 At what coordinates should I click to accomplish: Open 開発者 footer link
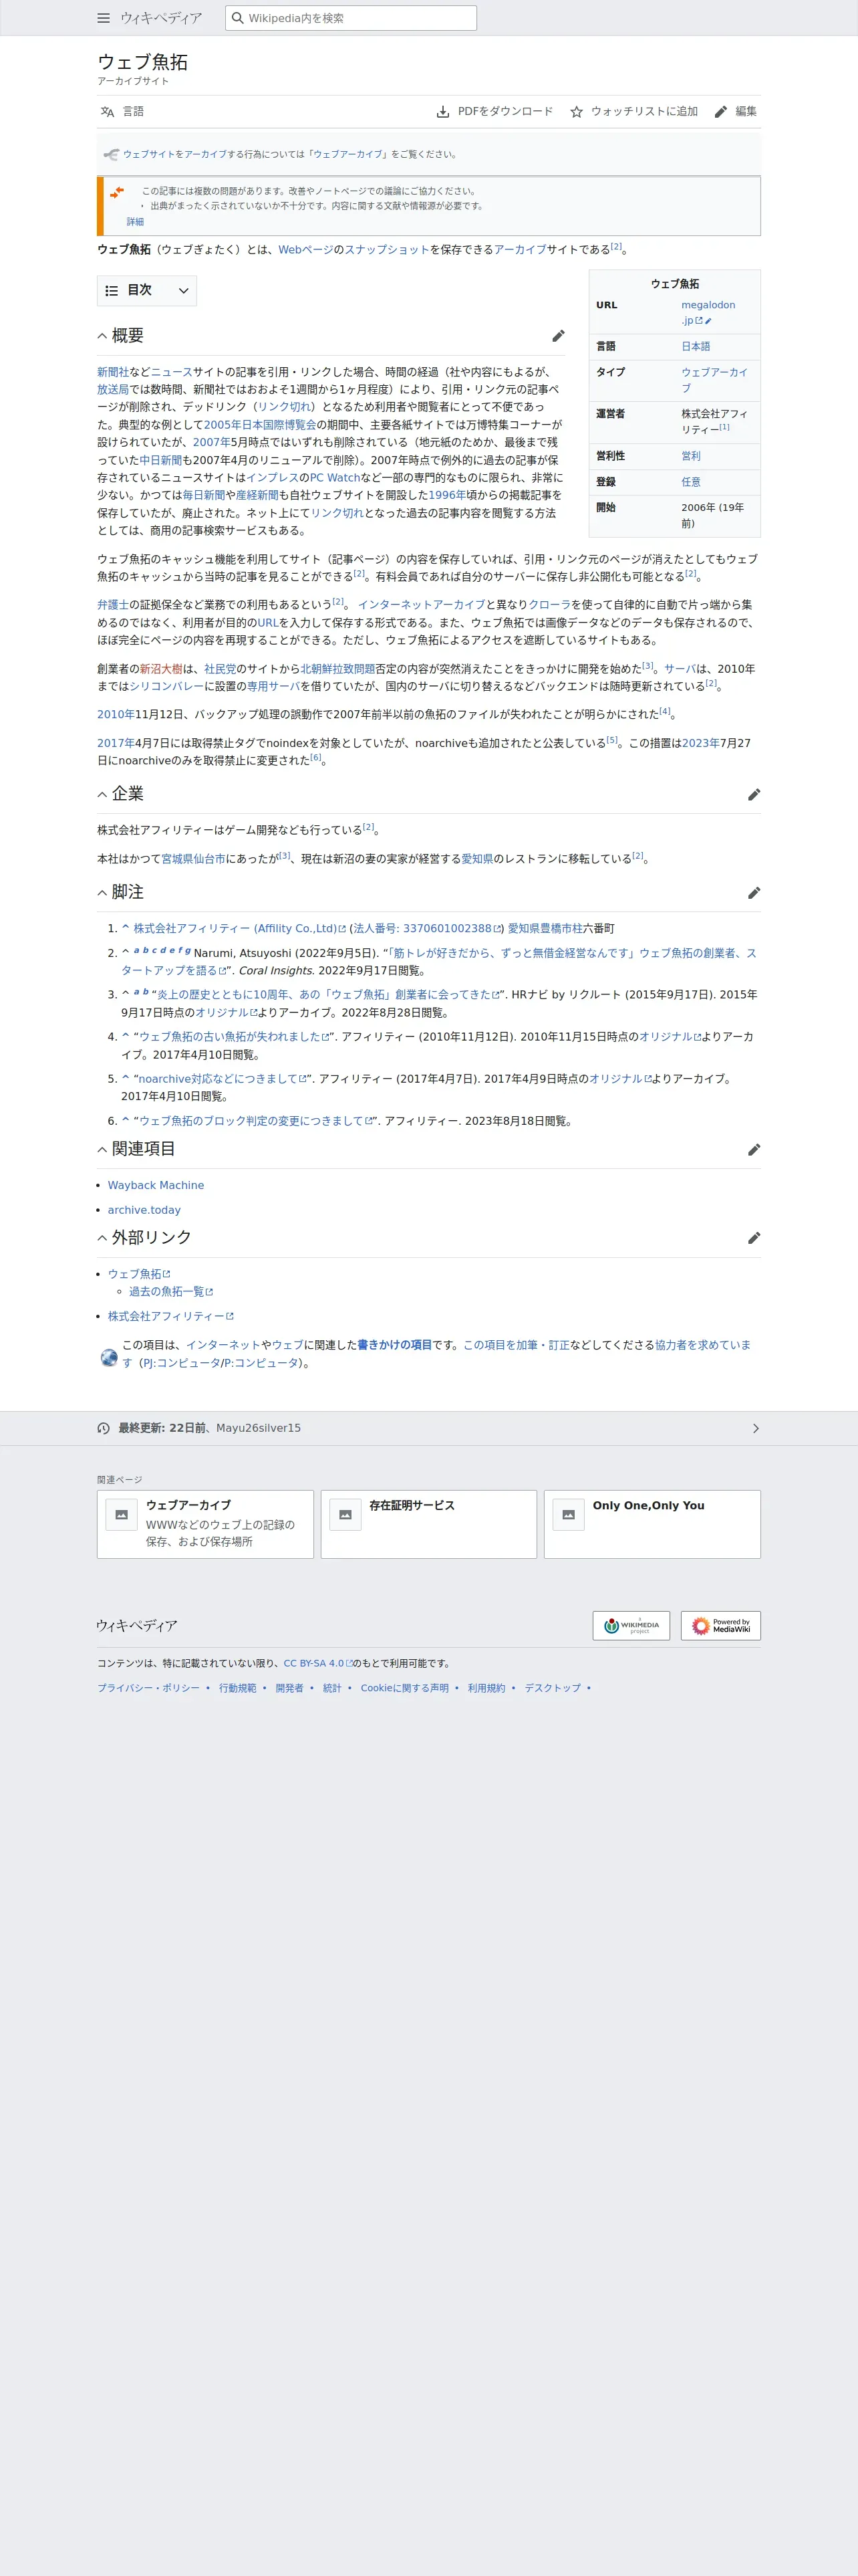point(289,1688)
